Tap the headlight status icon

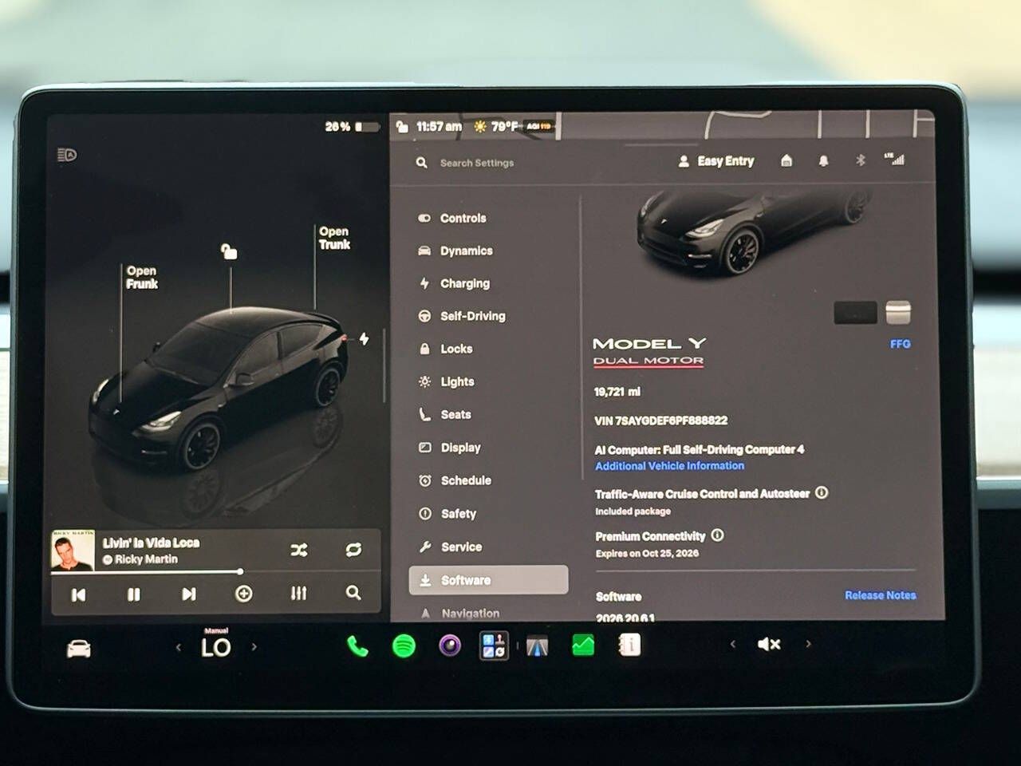(x=67, y=155)
